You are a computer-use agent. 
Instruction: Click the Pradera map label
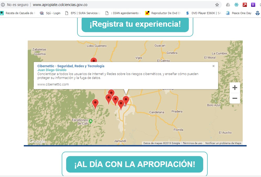pyautogui.click(x=177, y=111)
